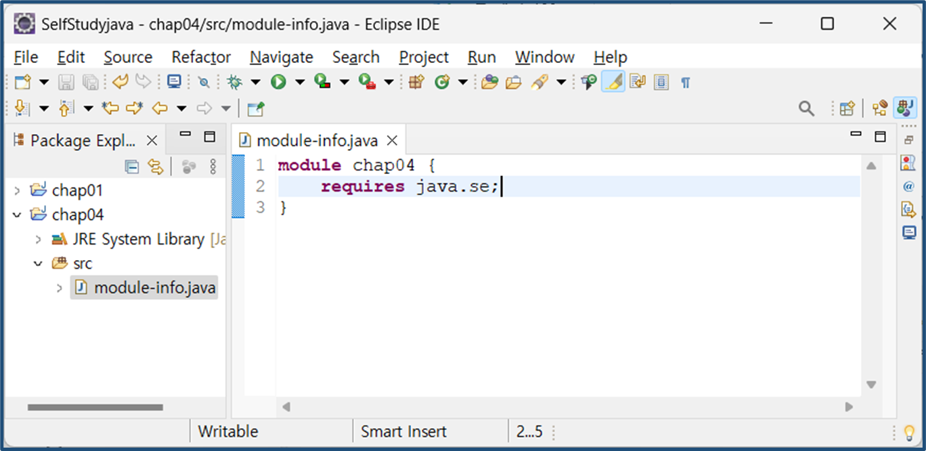Click the Previous Annotation up arrow icon
926x451 pixels.
[x=66, y=108]
